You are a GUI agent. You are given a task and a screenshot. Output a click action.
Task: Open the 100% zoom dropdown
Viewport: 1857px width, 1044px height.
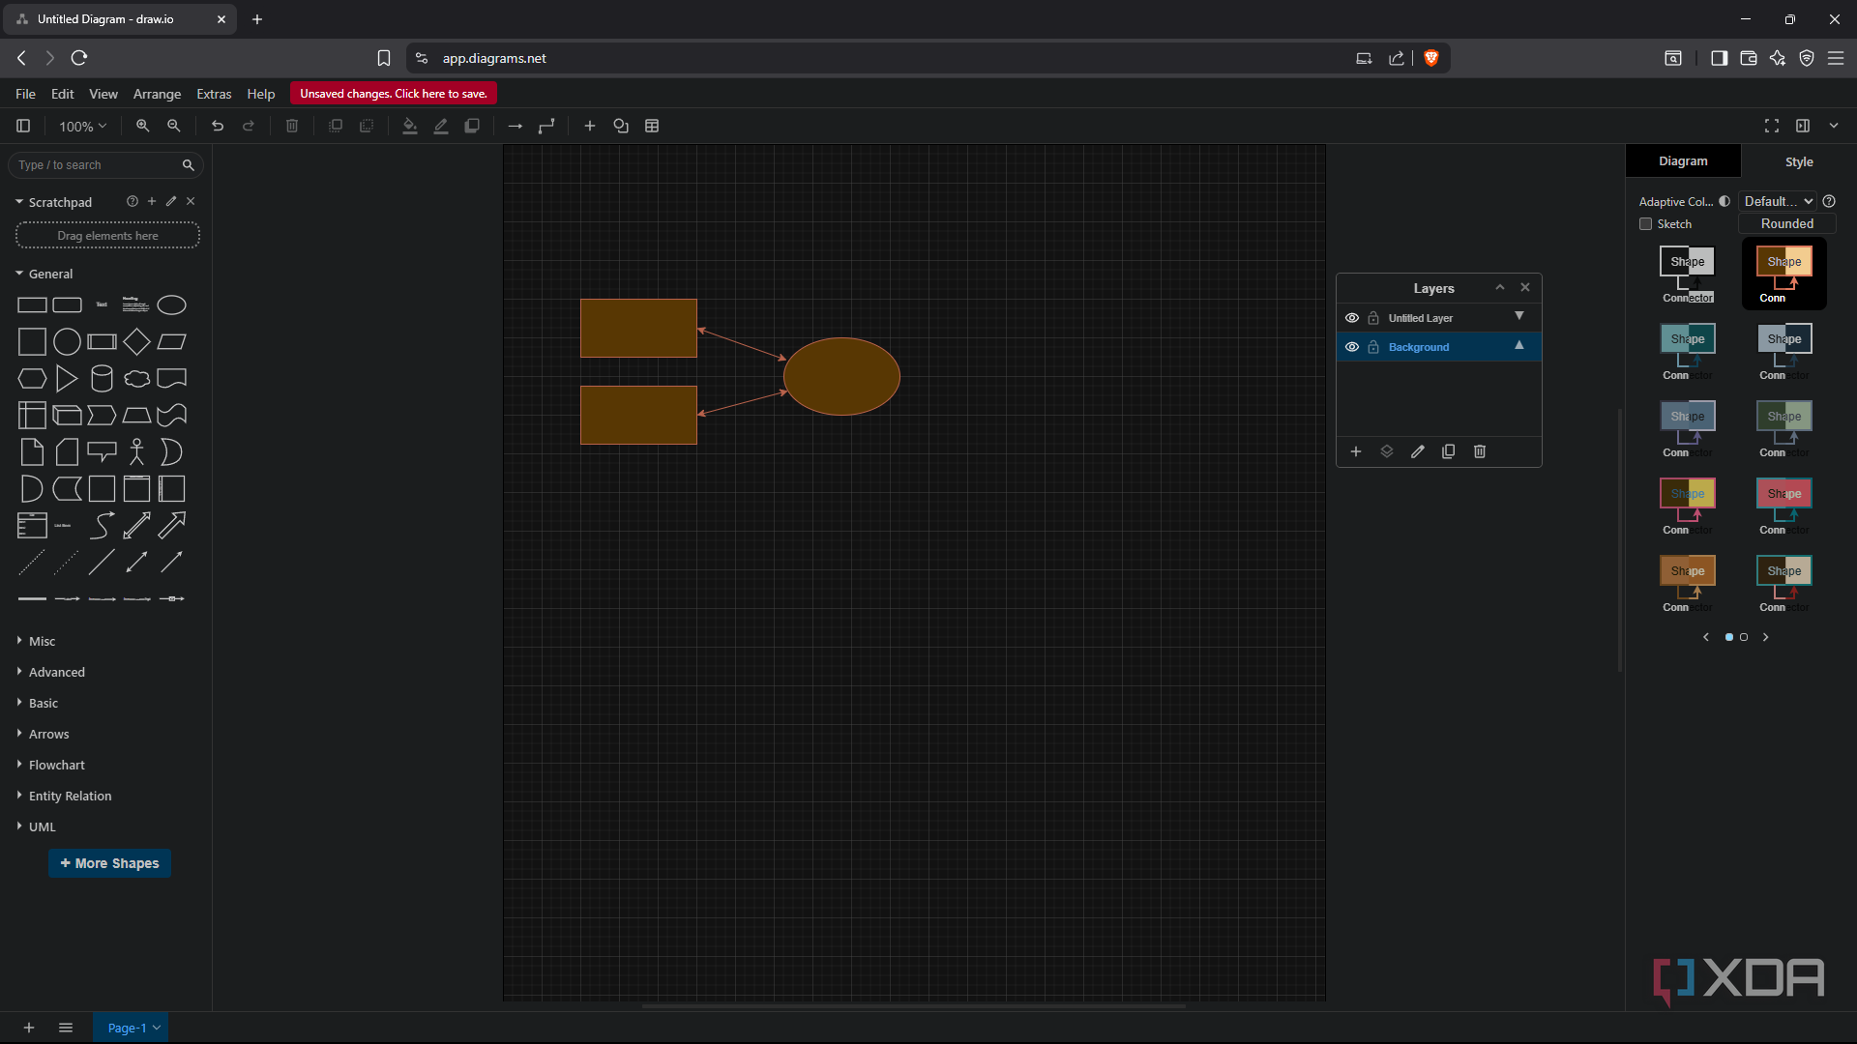tap(82, 126)
